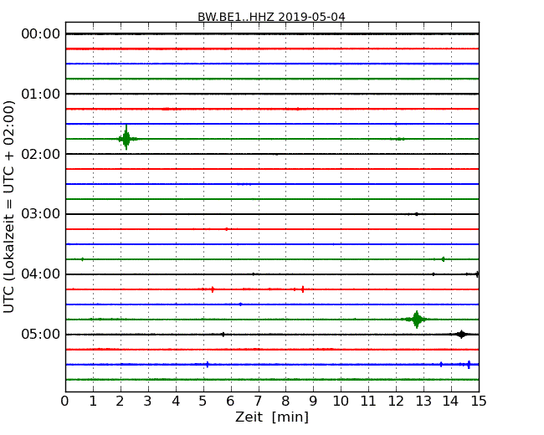Pick the green spike near minute 13.7 above 04:00
Screen dimensions: 544x435
pos(443,259)
